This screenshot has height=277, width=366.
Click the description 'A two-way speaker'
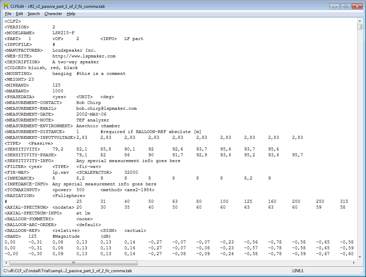(75, 62)
